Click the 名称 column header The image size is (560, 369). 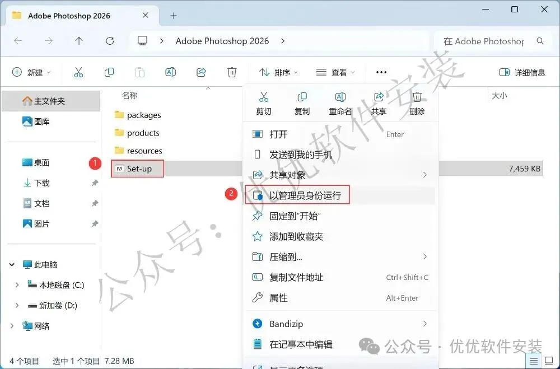pyautogui.click(x=130, y=95)
